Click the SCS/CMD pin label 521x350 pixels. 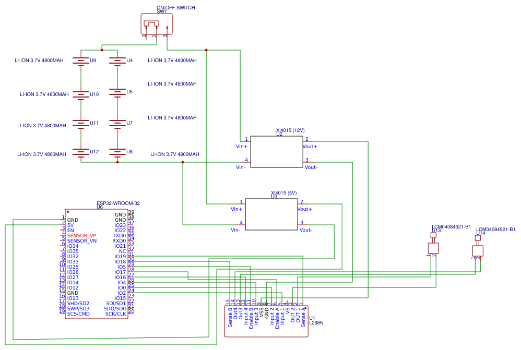point(78,314)
